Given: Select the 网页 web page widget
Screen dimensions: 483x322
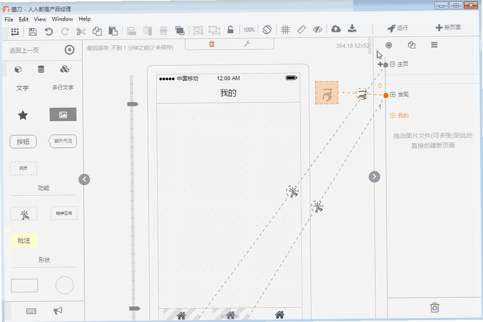Looking at the screenshot, I should 24,169.
